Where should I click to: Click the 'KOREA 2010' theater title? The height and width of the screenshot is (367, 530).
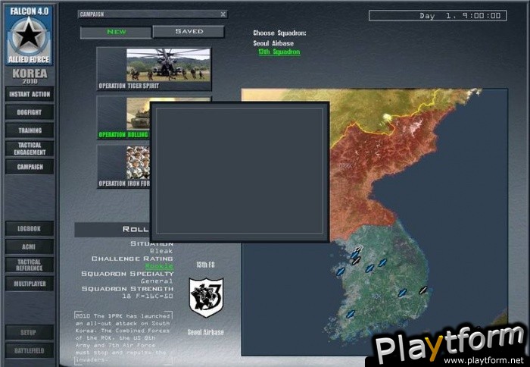pyautogui.click(x=30, y=76)
